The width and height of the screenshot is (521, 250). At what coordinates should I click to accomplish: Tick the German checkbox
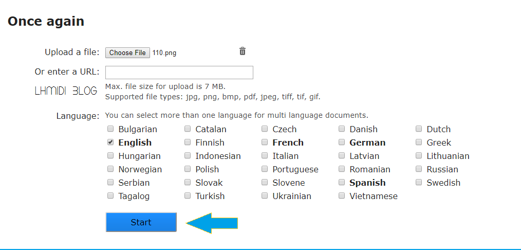(x=342, y=142)
